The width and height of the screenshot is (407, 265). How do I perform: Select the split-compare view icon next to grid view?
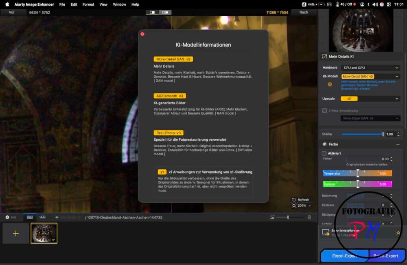point(42,217)
